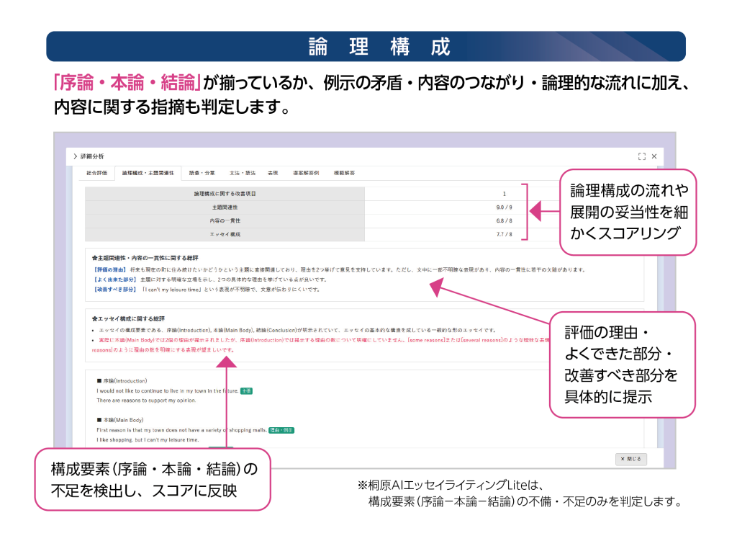Click the 理由・例示 tag in Main Body
The image size is (737, 541).
[281, 430]
